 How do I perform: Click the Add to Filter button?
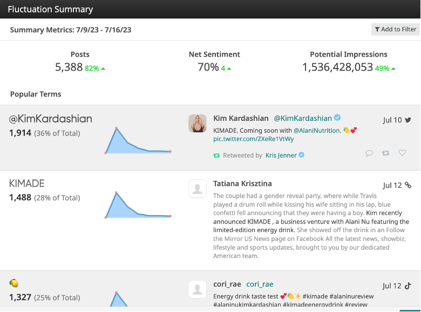pyautogui.click(x=395, y=29)
